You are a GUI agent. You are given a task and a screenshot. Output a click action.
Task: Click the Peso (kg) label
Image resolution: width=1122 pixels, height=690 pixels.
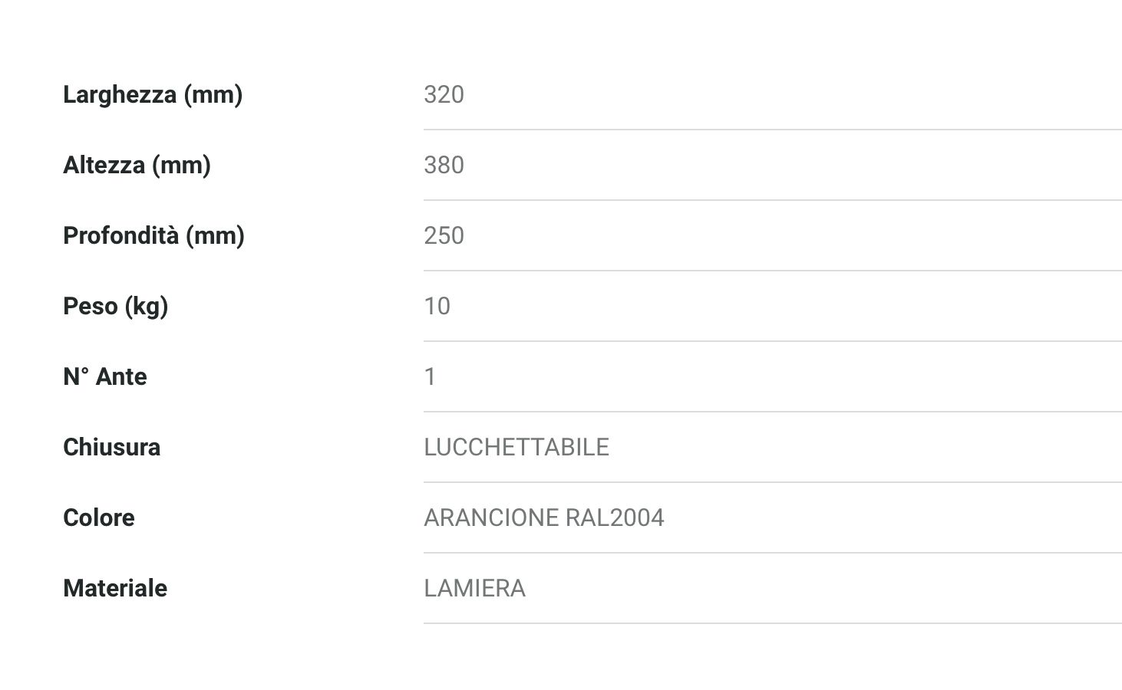(x=115, y=306)
